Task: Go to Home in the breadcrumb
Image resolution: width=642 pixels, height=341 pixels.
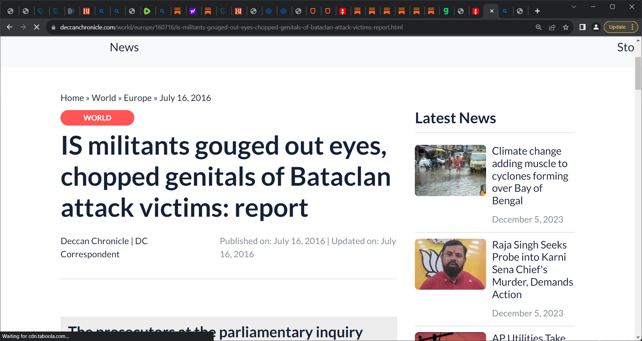Action: (72, 98)
